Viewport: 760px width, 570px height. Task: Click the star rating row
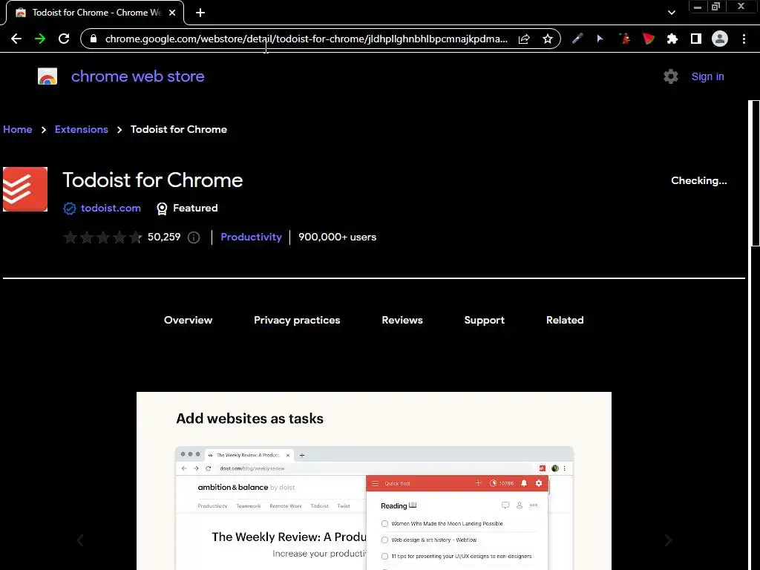pos(102,237)
